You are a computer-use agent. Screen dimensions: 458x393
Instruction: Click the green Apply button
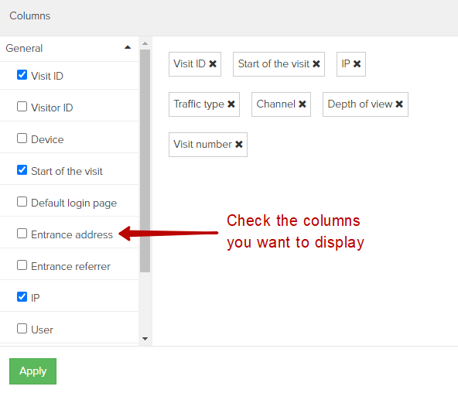pyautogui.click(x=32, y=371)
